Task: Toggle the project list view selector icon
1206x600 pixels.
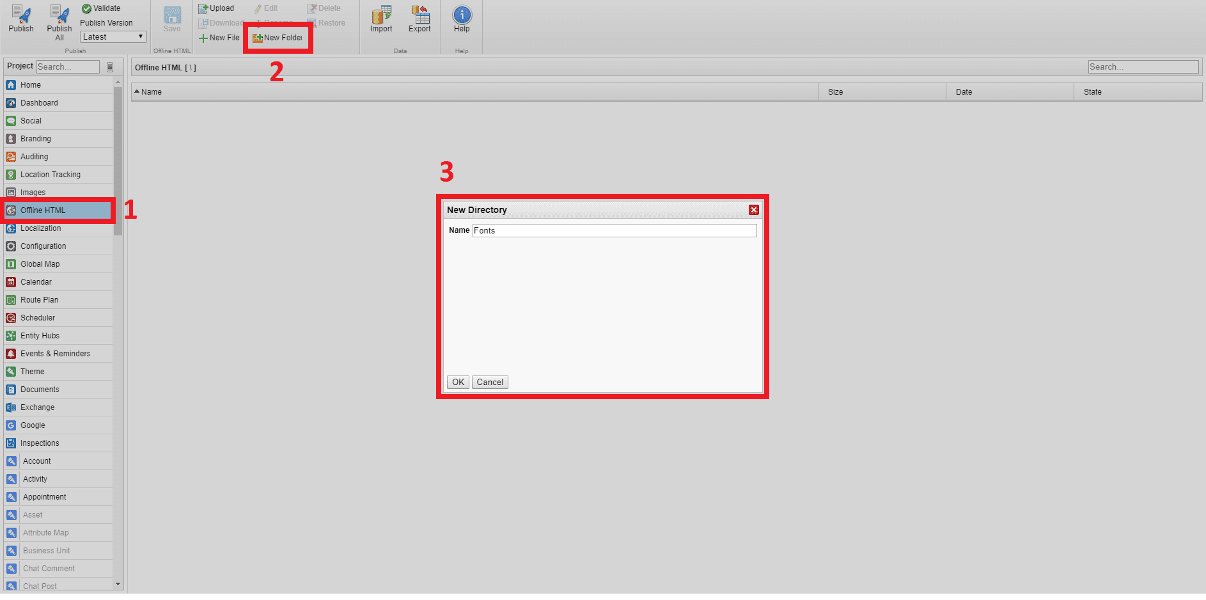Action: tap(110, 66)
